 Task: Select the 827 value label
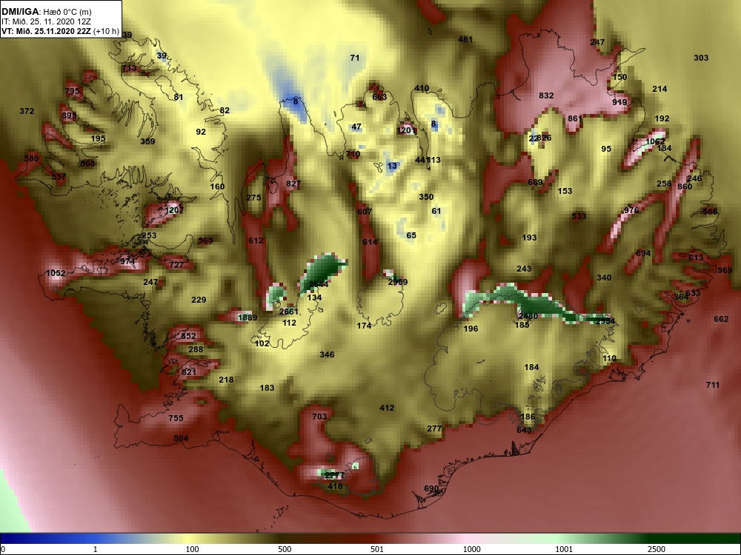[293, 183]
